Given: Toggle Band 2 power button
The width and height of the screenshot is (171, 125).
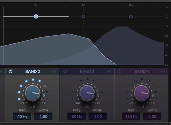Looking at the screenshot, I should [x=11, y=71].
